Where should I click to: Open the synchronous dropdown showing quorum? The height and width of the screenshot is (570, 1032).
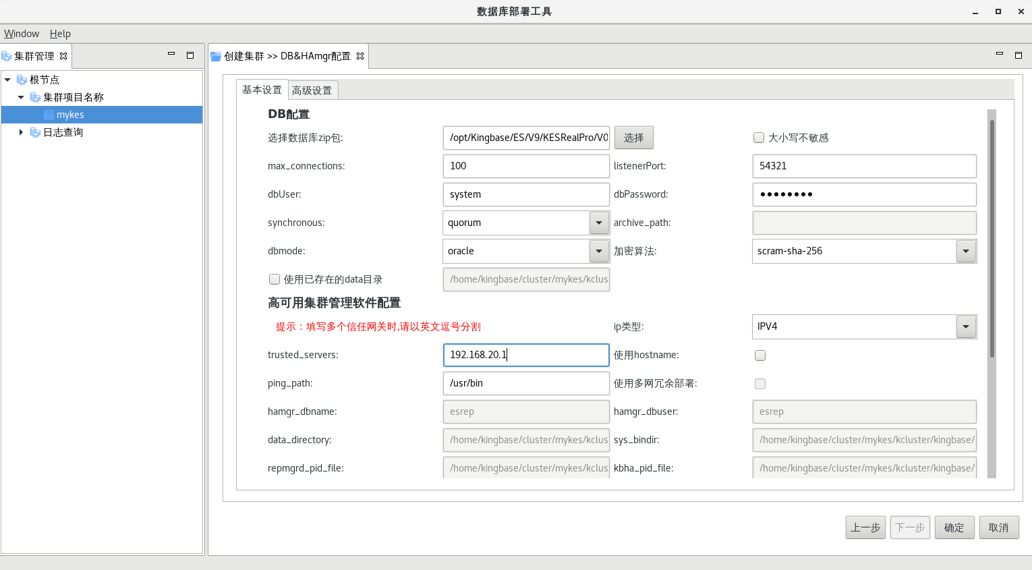(x=599, y=223)
